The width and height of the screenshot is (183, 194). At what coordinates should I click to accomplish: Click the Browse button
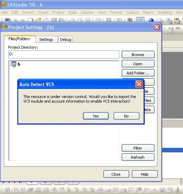pyautogui.click(x=138, y=55)
